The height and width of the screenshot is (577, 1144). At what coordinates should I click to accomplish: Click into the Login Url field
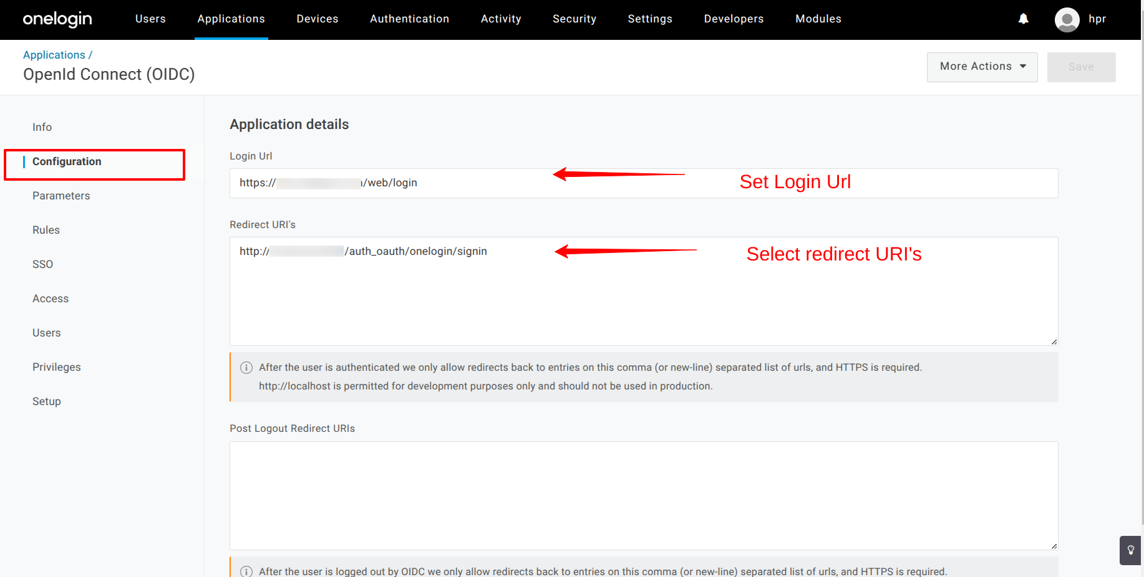pyautogui.click(x=644, y=183)
